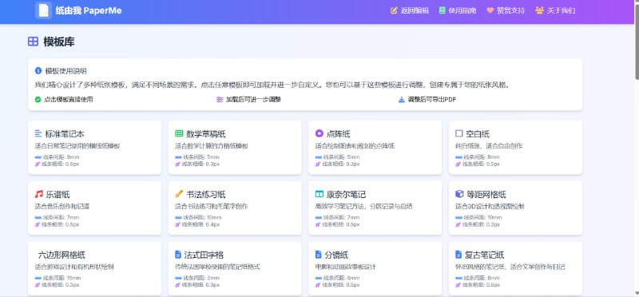Click the red music note icon of 乐谱纸
The image size is (639, 297).
38,194
